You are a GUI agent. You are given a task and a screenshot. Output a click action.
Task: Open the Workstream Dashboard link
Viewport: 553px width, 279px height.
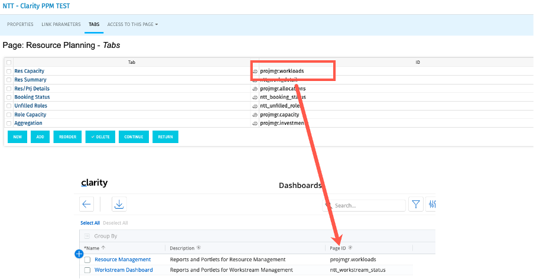[x=124, y=270]
